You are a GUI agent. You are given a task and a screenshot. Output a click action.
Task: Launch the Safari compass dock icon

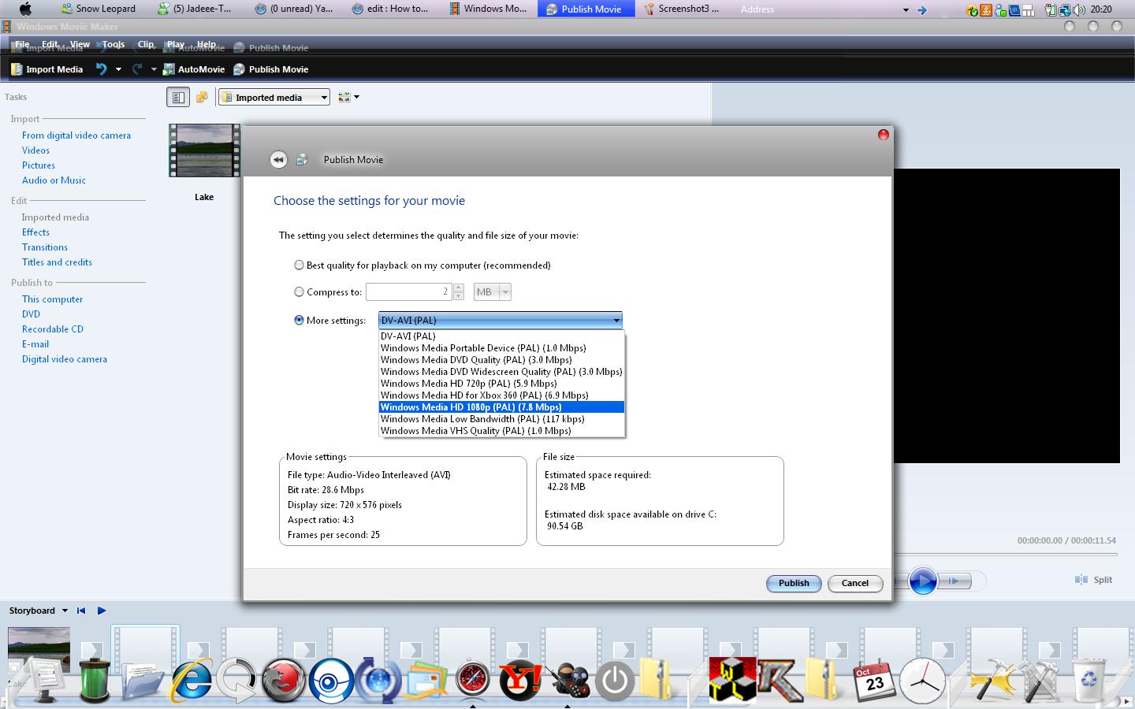(x=472, y=679)
